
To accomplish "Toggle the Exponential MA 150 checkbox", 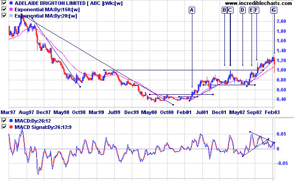I will click(x=4, y=9).
